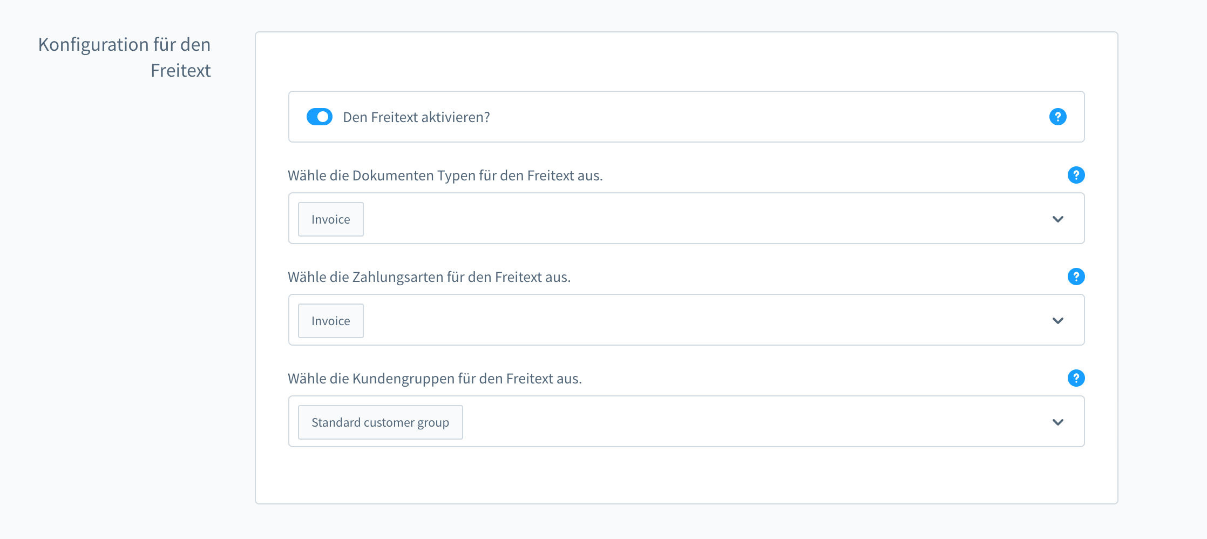Select the Invoice tag under Zahlungsarten
Image resolution: width=1207 pixels, height=539 pixels.
(x=330, y=321)
